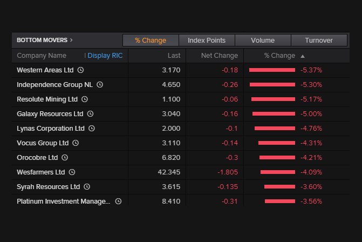Click the -5.00% change value

pos(311,114)
